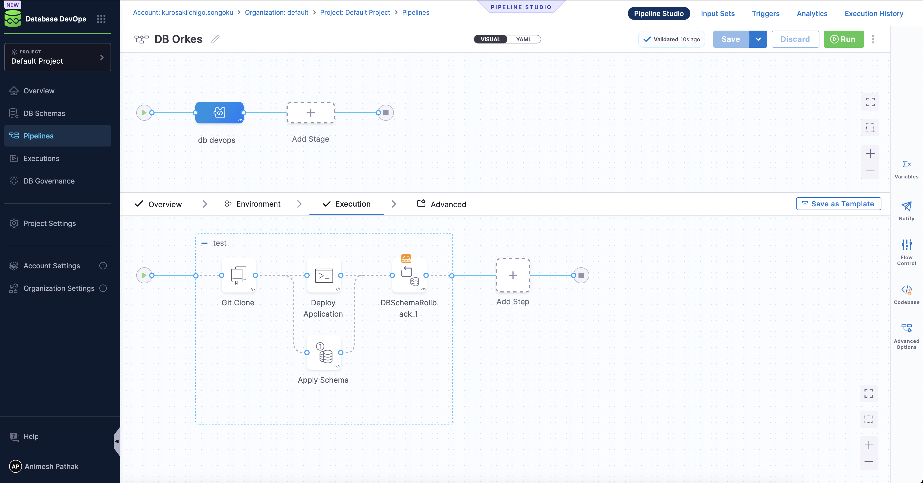The height and width of the screenshot is (483, 923).
Task: Click the rename pencil beside DB Orkes
Action: [215, 39]
